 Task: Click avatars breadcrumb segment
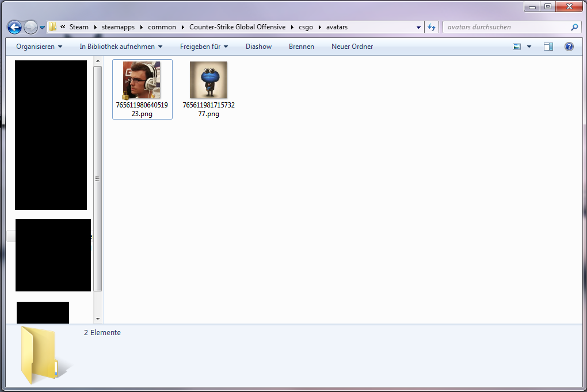(337, 27)
